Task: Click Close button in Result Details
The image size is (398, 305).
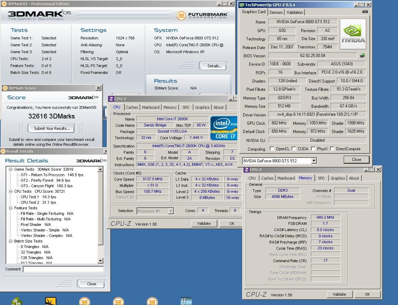Action: click(91, 284)
